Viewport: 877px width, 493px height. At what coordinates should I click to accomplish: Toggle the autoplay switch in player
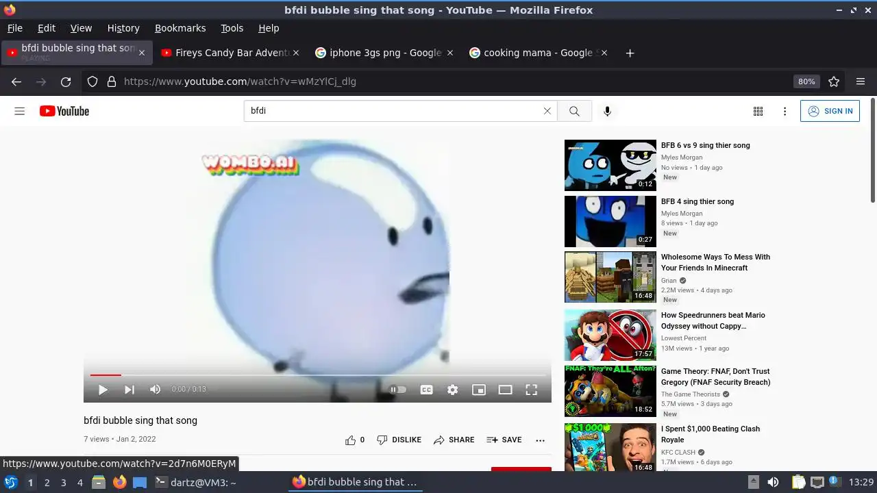[398, 390]
